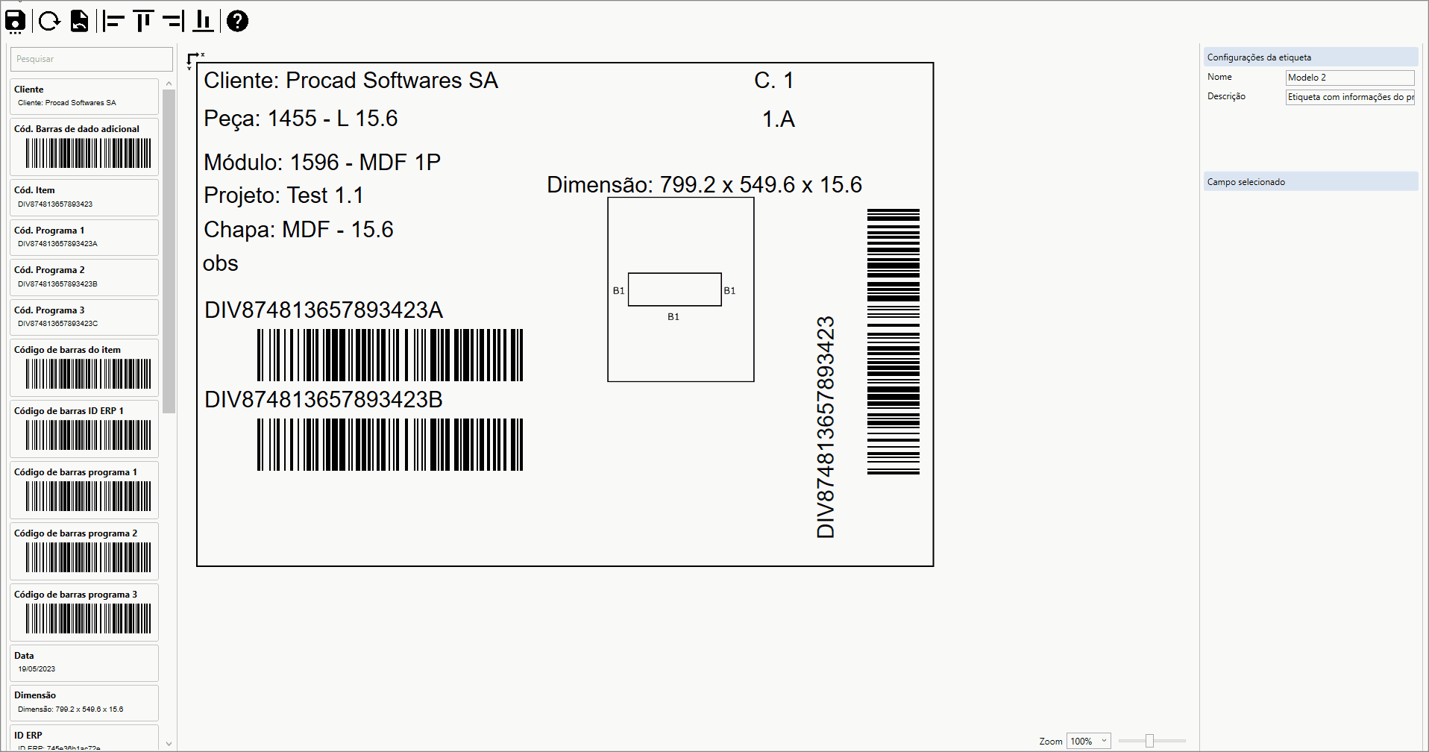This screenshot has width=1429, height=752.
Task: Select the Dimensão field card in list
Action: pos(84,703)
